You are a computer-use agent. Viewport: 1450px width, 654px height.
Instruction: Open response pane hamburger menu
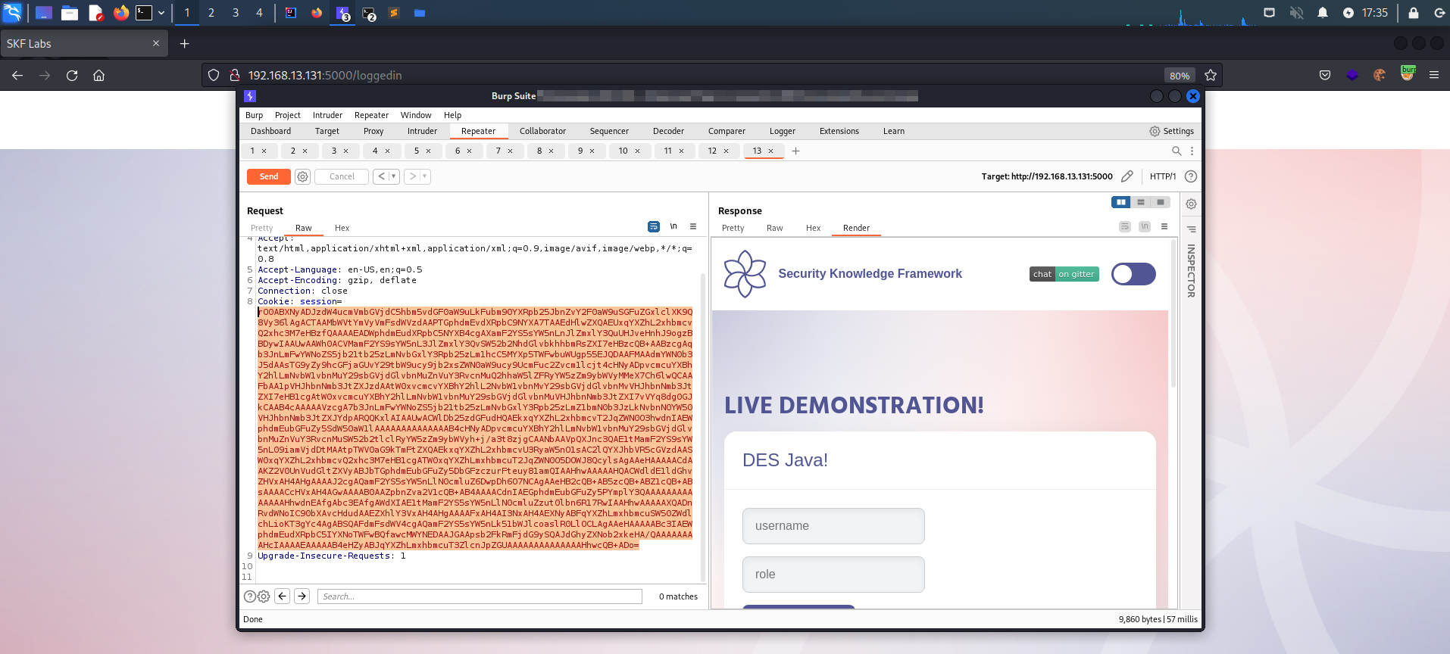1164,226
